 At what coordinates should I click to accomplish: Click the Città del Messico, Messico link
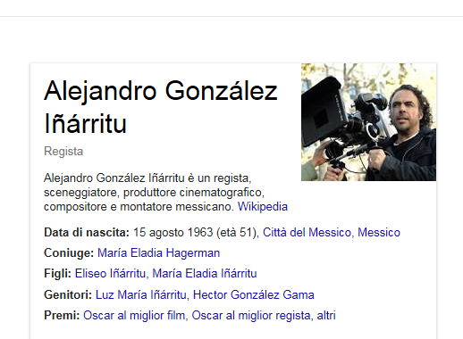332,233
